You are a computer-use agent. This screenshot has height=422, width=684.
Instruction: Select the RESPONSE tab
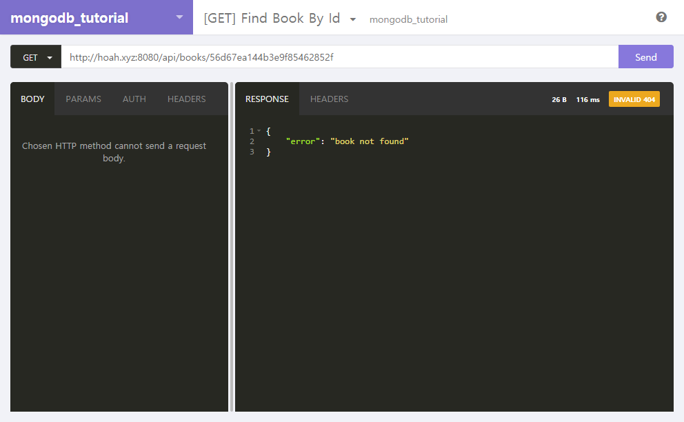pos(267,99)
